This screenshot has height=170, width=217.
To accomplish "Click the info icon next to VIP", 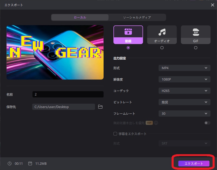I will pyautogui.click(x=156, y=123).
